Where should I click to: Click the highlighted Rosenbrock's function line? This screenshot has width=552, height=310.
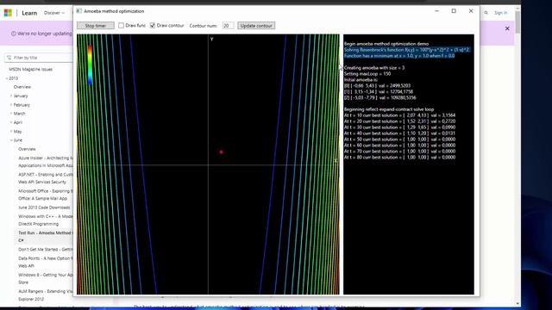coord(406,50)
